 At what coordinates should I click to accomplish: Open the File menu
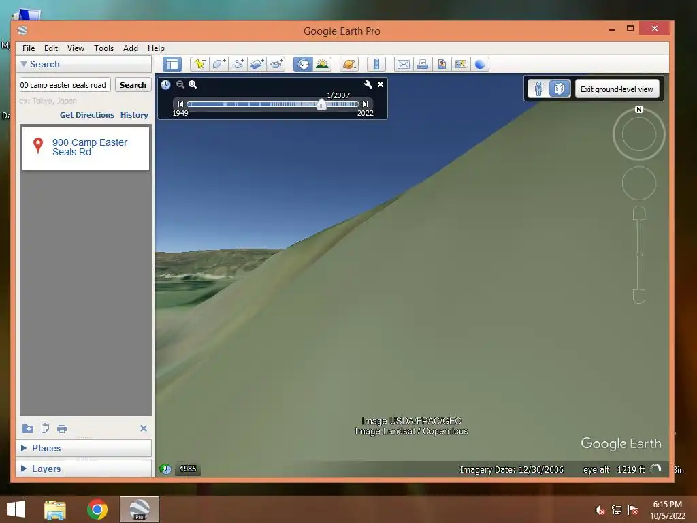pos(29,48)
